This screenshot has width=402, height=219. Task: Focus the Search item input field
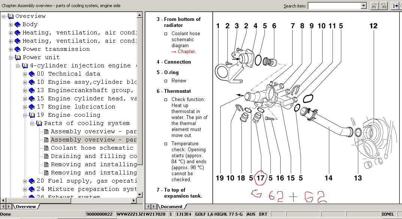[x=333, y=6]
